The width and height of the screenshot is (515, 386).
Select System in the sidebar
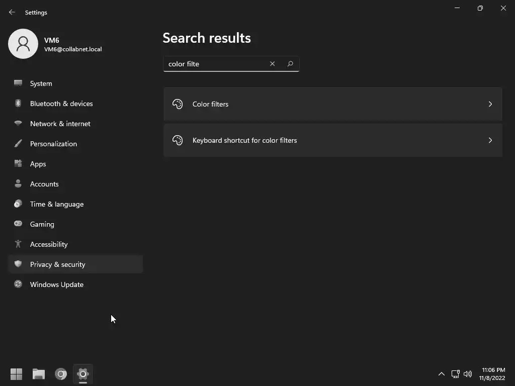coord(41,83)
